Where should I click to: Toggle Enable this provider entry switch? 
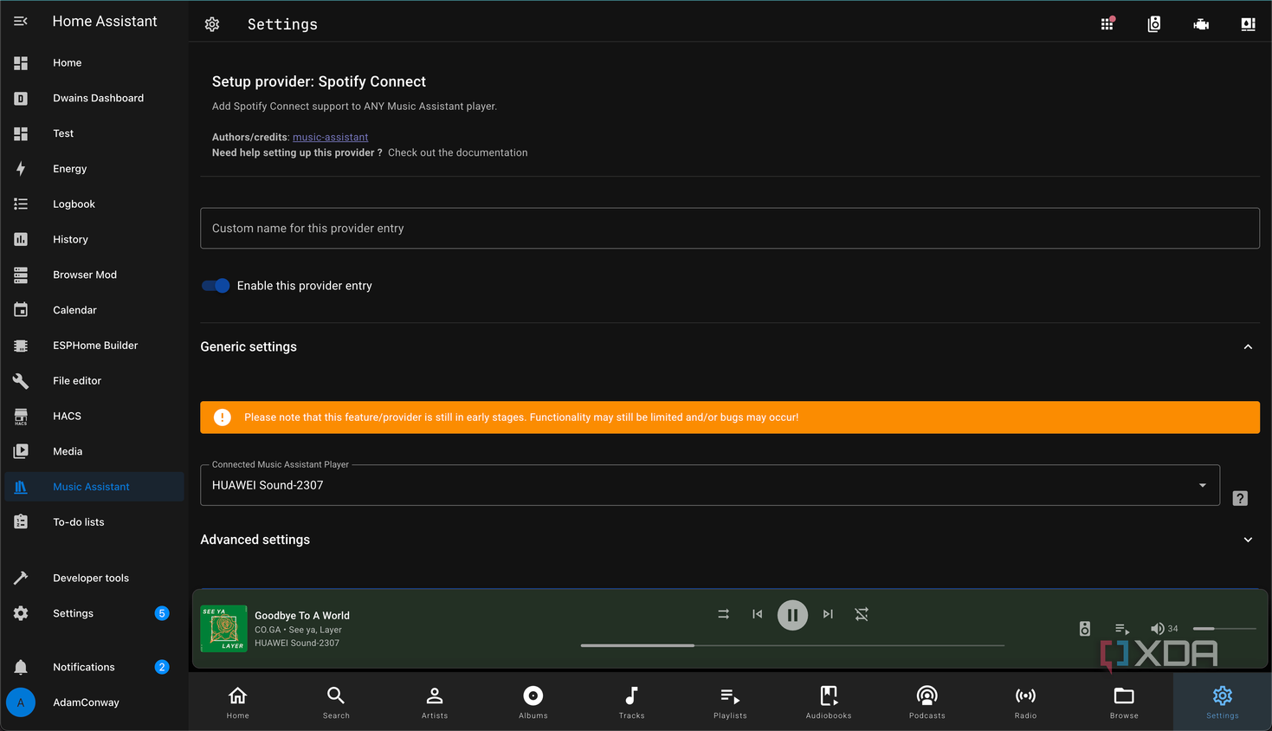coord(216,286)
